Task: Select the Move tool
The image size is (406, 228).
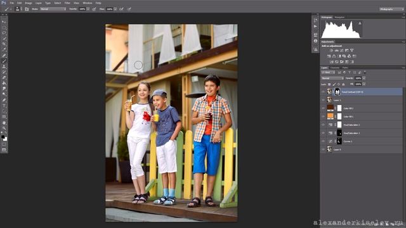Action: (x=4, y=22)
